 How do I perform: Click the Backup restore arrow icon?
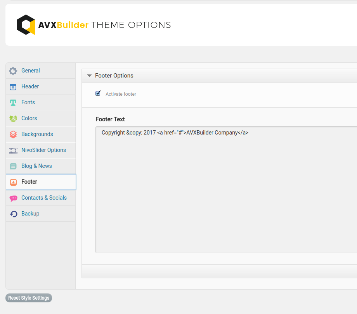(13, 214)
